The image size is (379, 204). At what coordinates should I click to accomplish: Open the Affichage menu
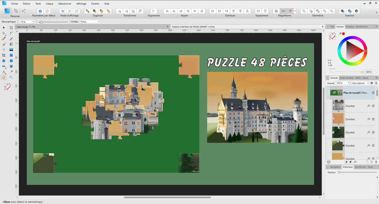pyautogui.click(x=81, y=4)
